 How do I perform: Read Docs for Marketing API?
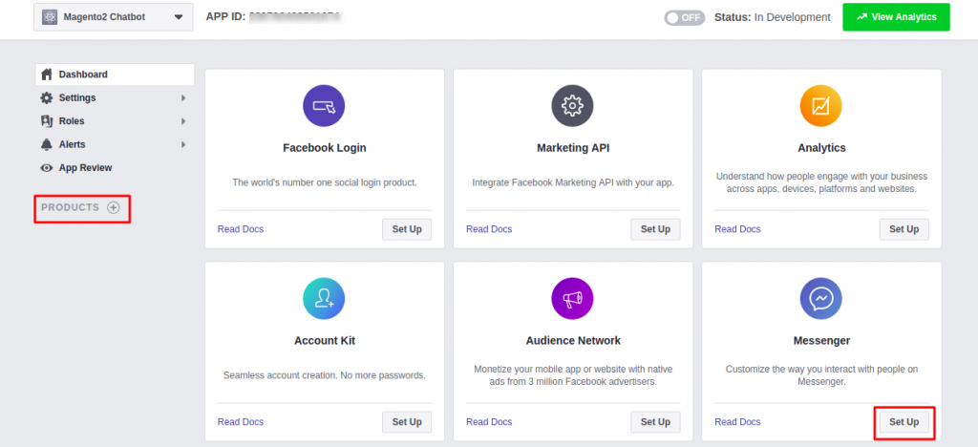click(489, 229)
